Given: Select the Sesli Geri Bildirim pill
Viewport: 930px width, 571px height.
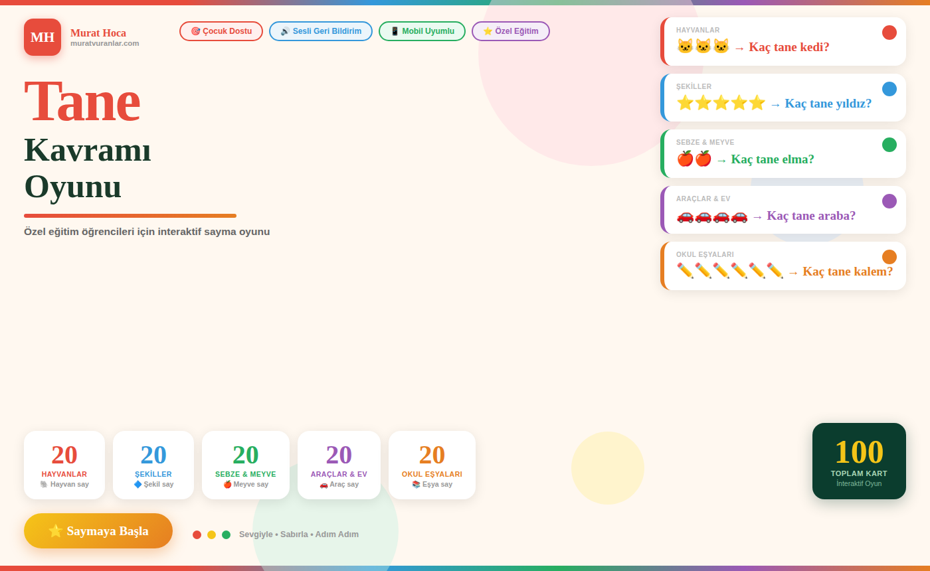Looking at the screenshot, I should (x=321, y=31).
